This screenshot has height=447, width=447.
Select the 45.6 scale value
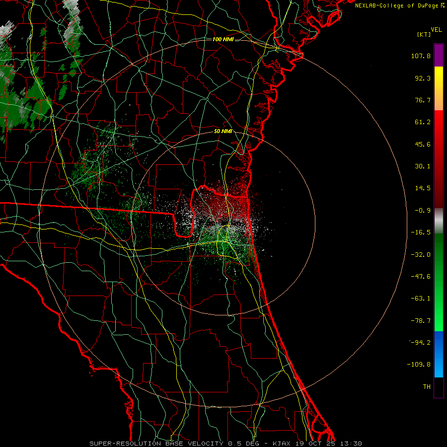click(423, 144)
